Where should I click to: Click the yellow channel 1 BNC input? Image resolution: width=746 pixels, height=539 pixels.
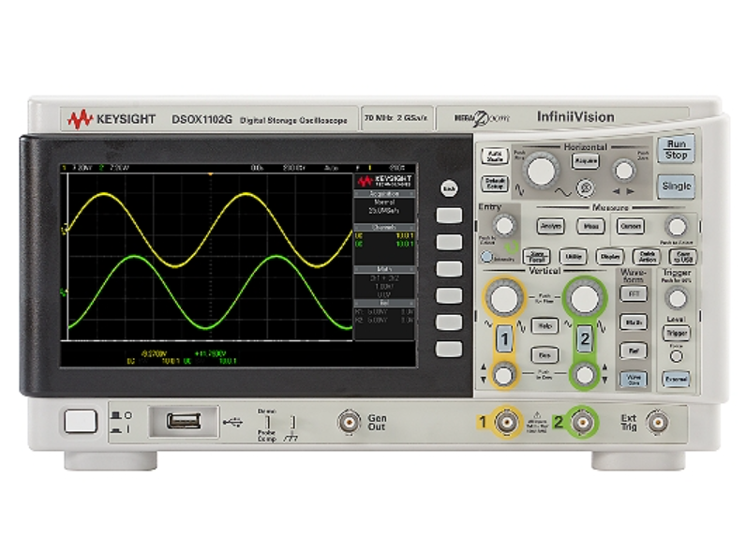point(506,422)
